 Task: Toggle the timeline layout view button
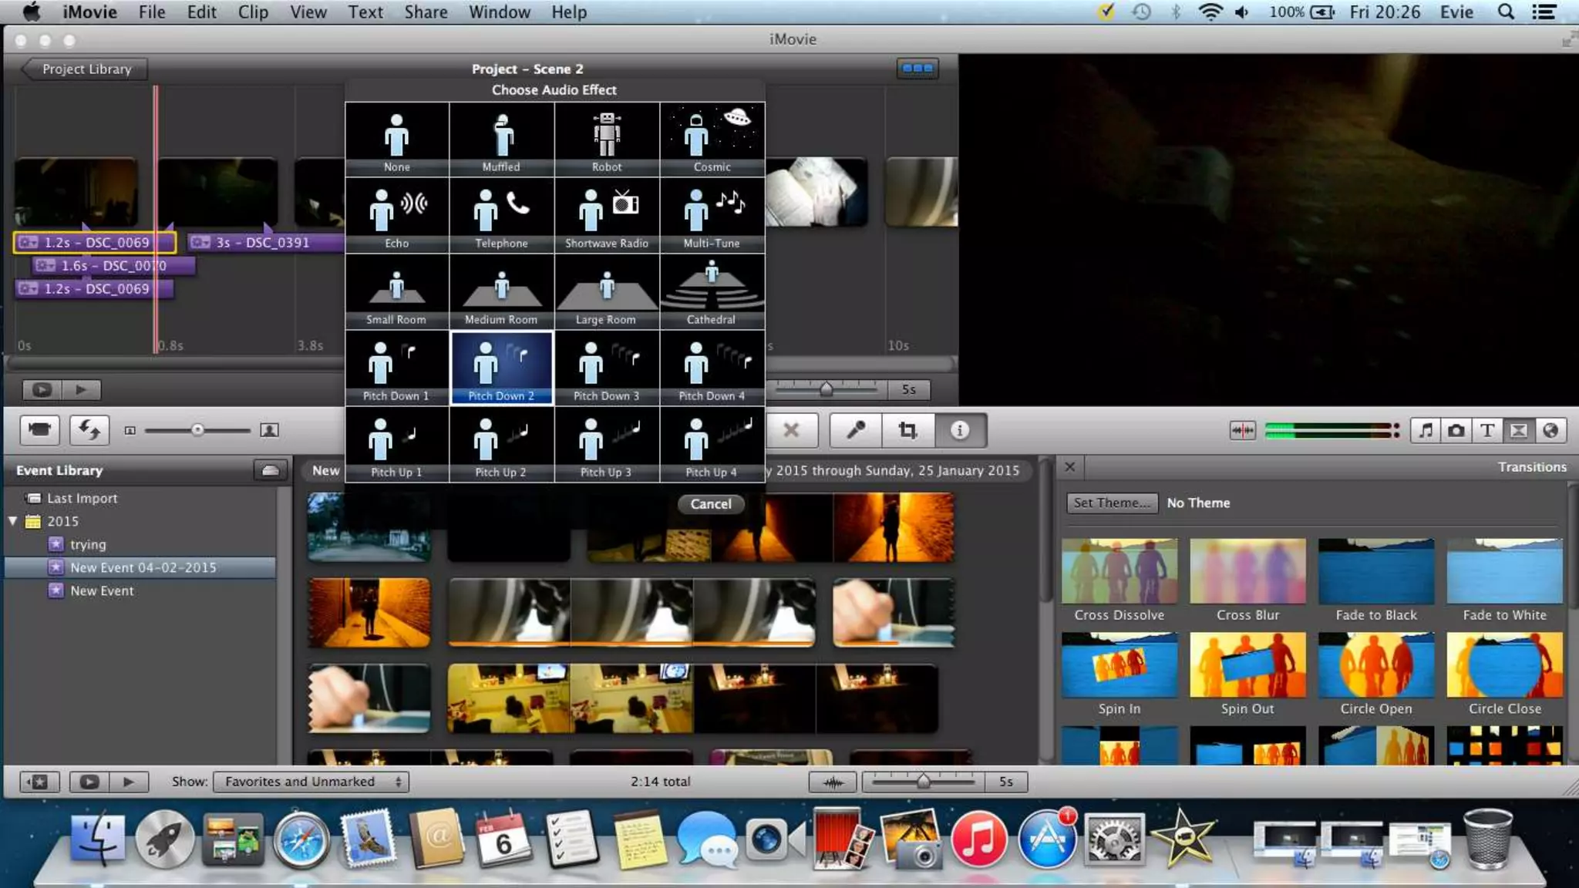pyautogui.click(x=917, y=68)
